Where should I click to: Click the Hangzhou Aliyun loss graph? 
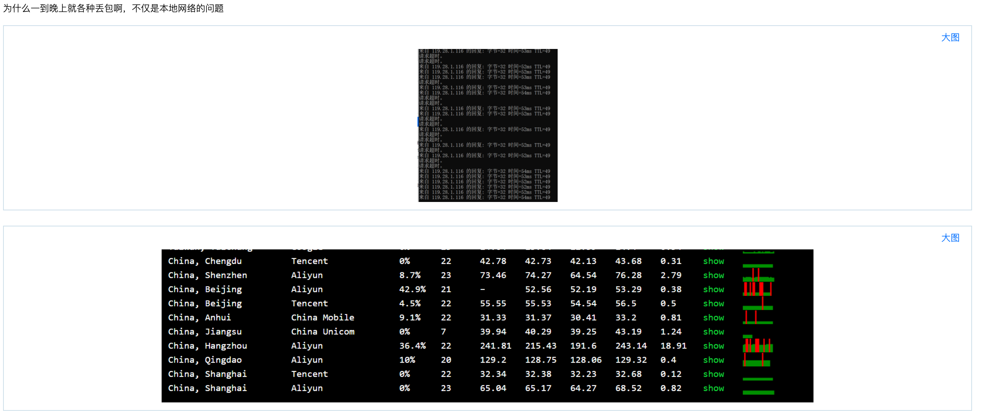(x=758, y=345)
